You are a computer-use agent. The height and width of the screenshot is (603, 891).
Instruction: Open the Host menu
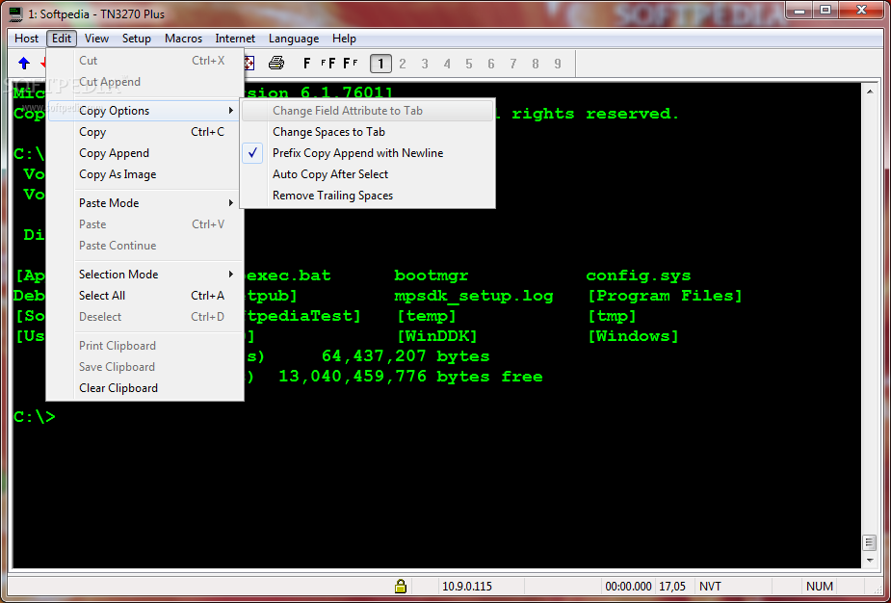26,39
